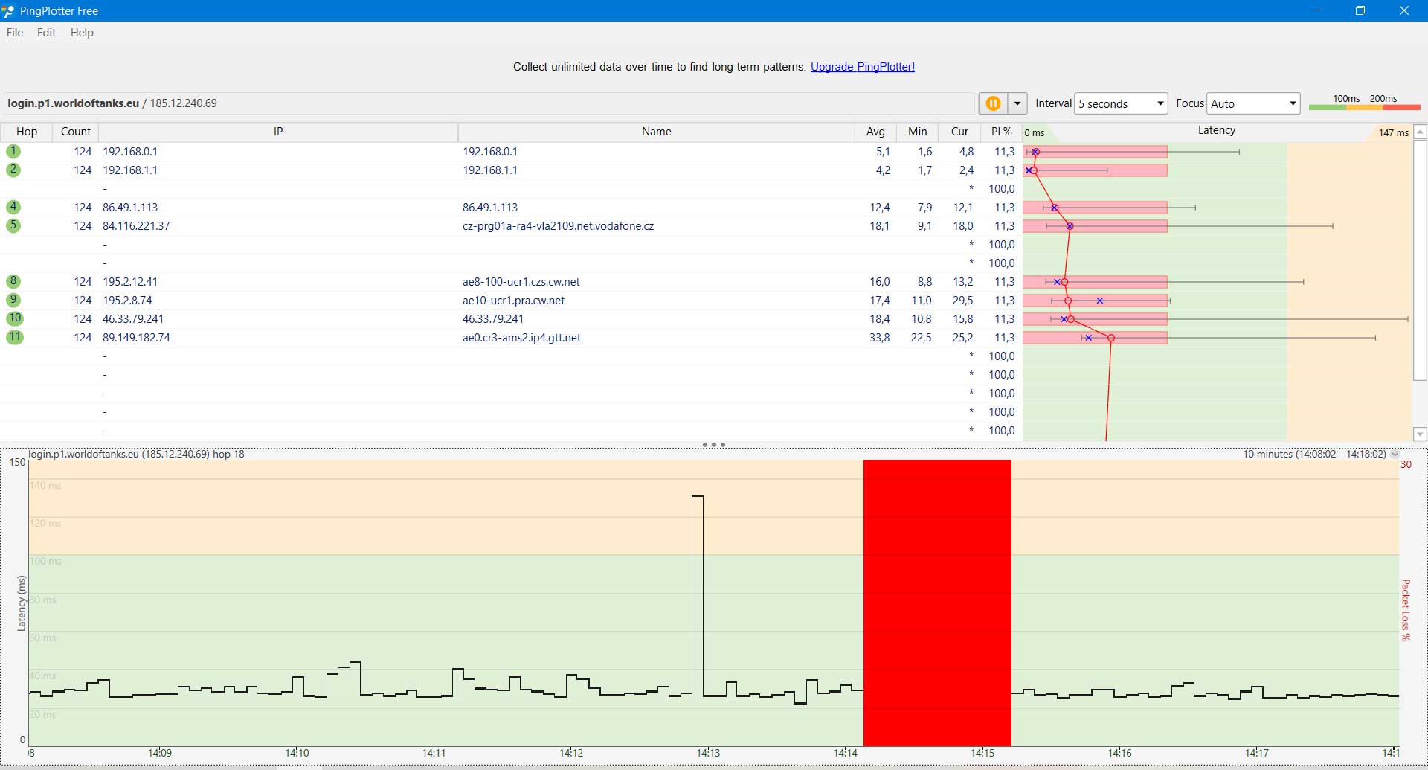Screen dimensions: 1428x770
Task: Click the hop 11 green circle icon
Action: [15, 337]
